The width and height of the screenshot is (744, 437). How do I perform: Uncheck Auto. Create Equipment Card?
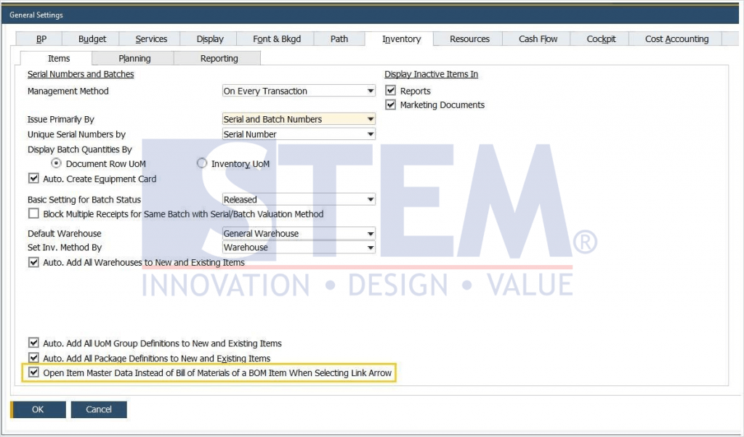33,178
